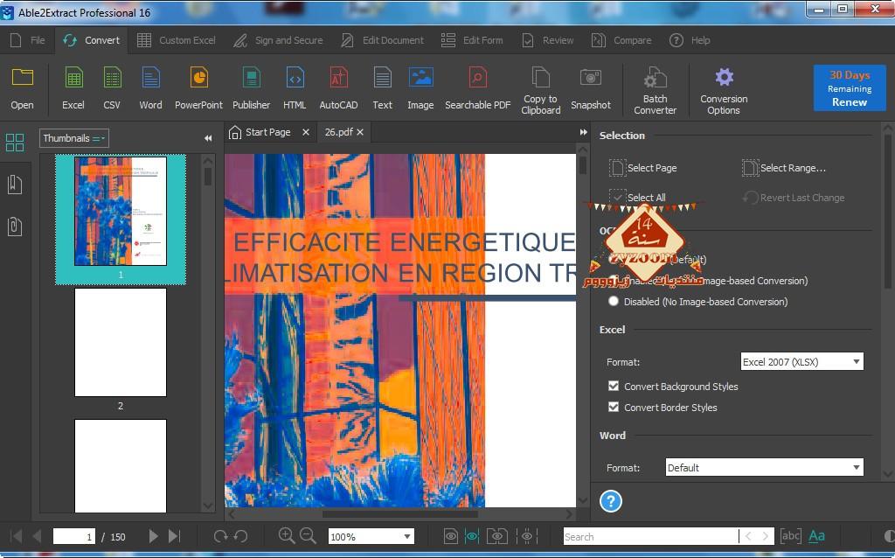Click the document horizontal scrollbar
The width and height of the screenshot is (895, 558).
pos(399,514)
